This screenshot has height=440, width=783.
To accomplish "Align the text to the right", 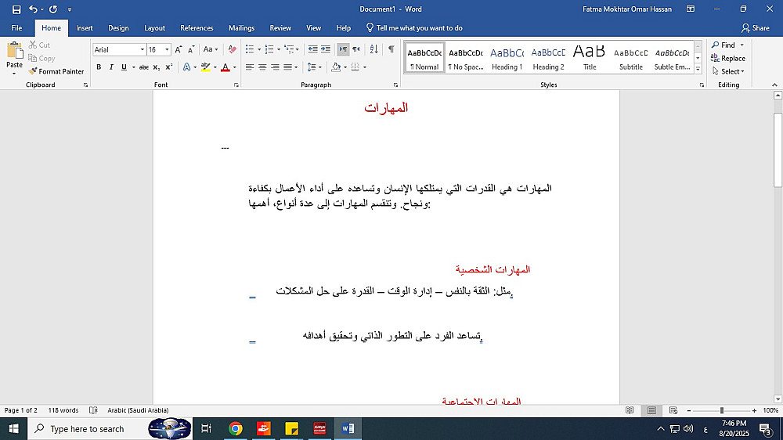I will pyautogui.click(x=275, y=67).
